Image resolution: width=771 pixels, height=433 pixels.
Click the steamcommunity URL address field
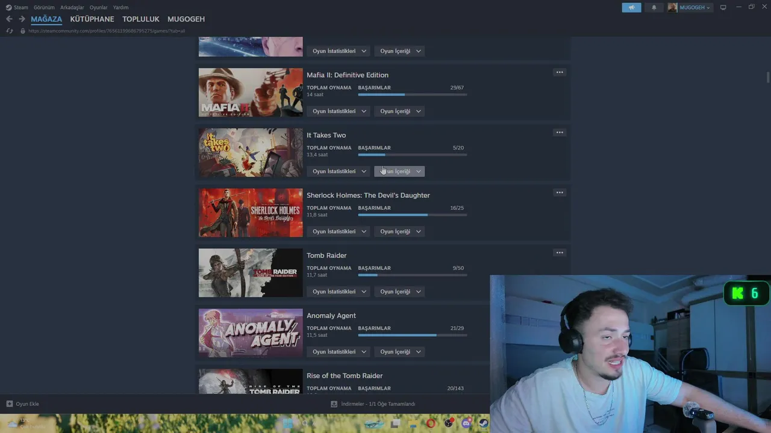tap(107, 31)
